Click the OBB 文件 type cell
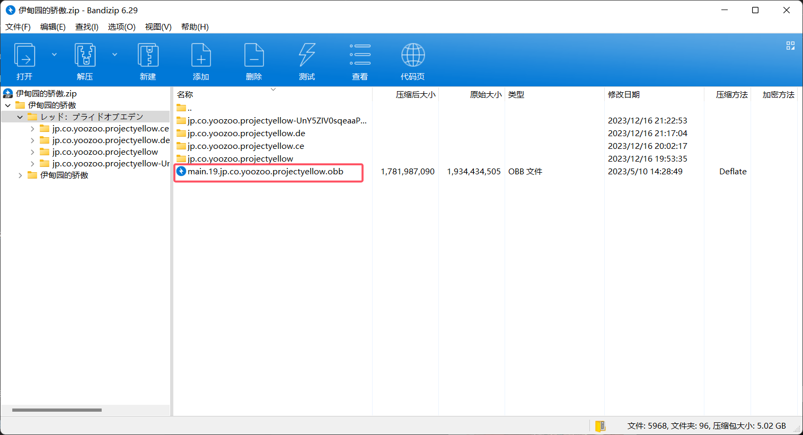 [x=525, y=172]
